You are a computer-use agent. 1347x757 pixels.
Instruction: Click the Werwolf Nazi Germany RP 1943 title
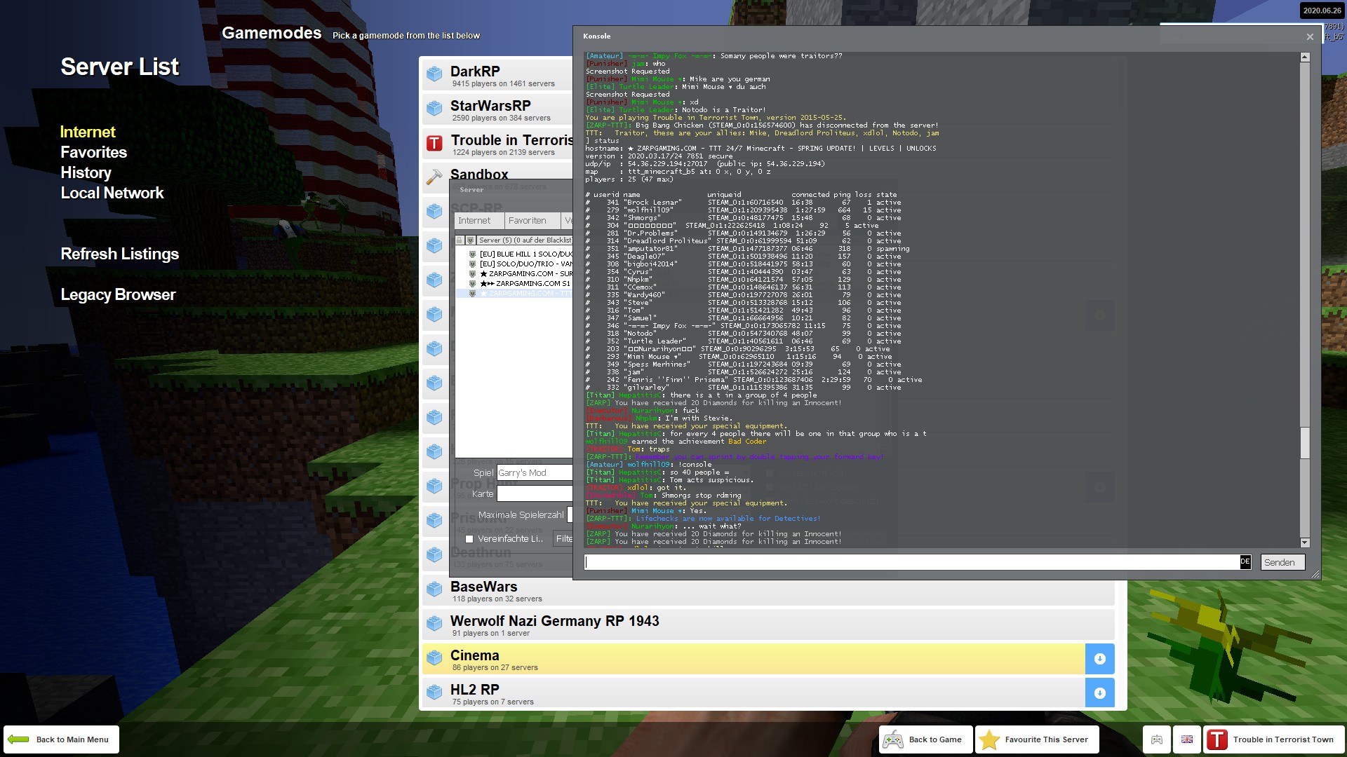pos(554,621)
